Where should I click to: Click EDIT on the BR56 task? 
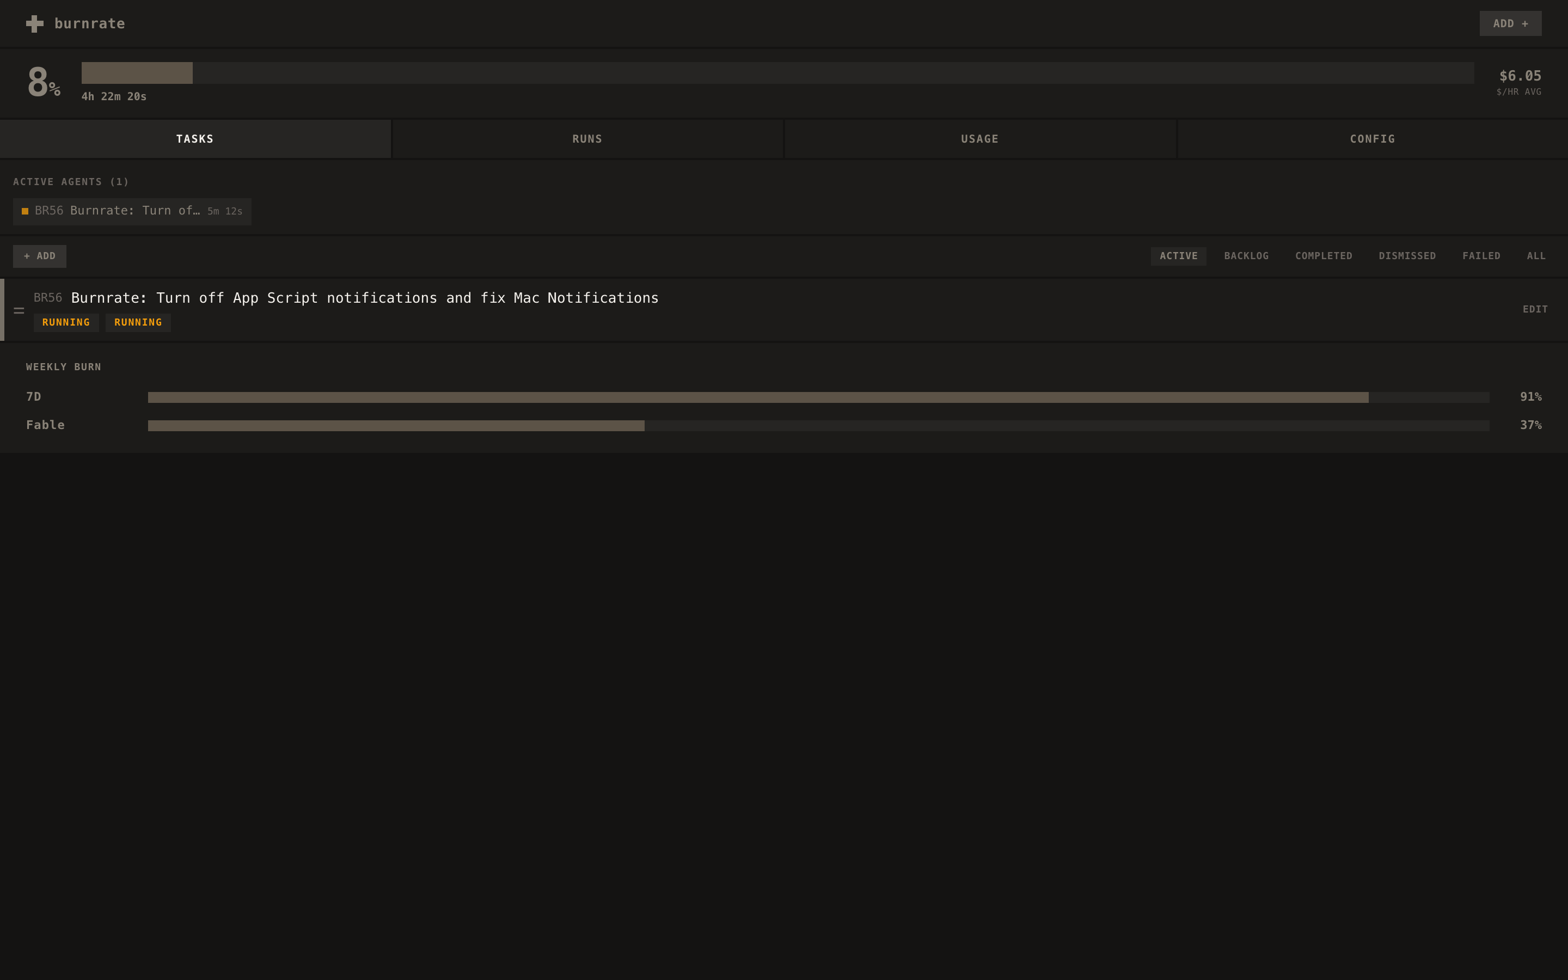click(1535, 309)
